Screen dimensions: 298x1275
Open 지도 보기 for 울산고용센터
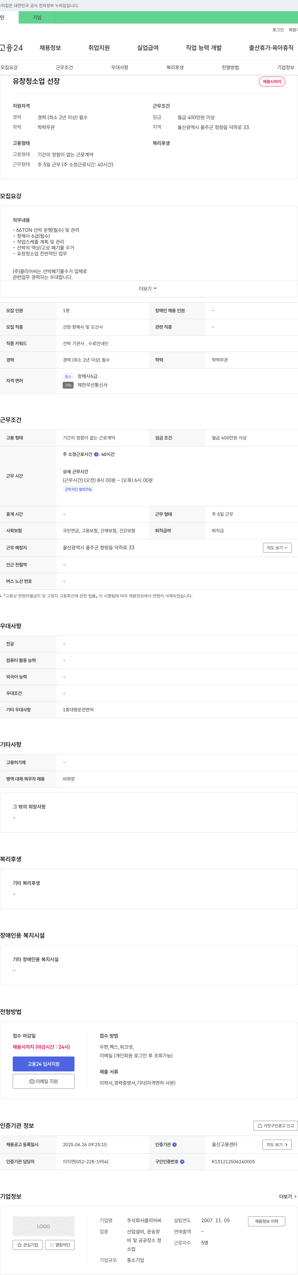tap(277, 1145)
